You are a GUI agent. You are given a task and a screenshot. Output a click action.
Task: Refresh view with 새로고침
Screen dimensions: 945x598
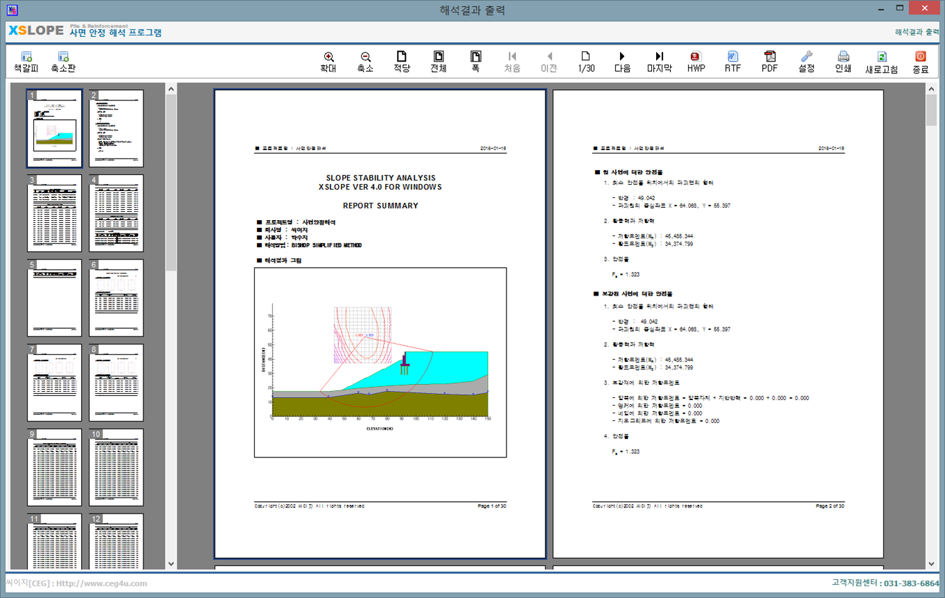coord(881,62)
